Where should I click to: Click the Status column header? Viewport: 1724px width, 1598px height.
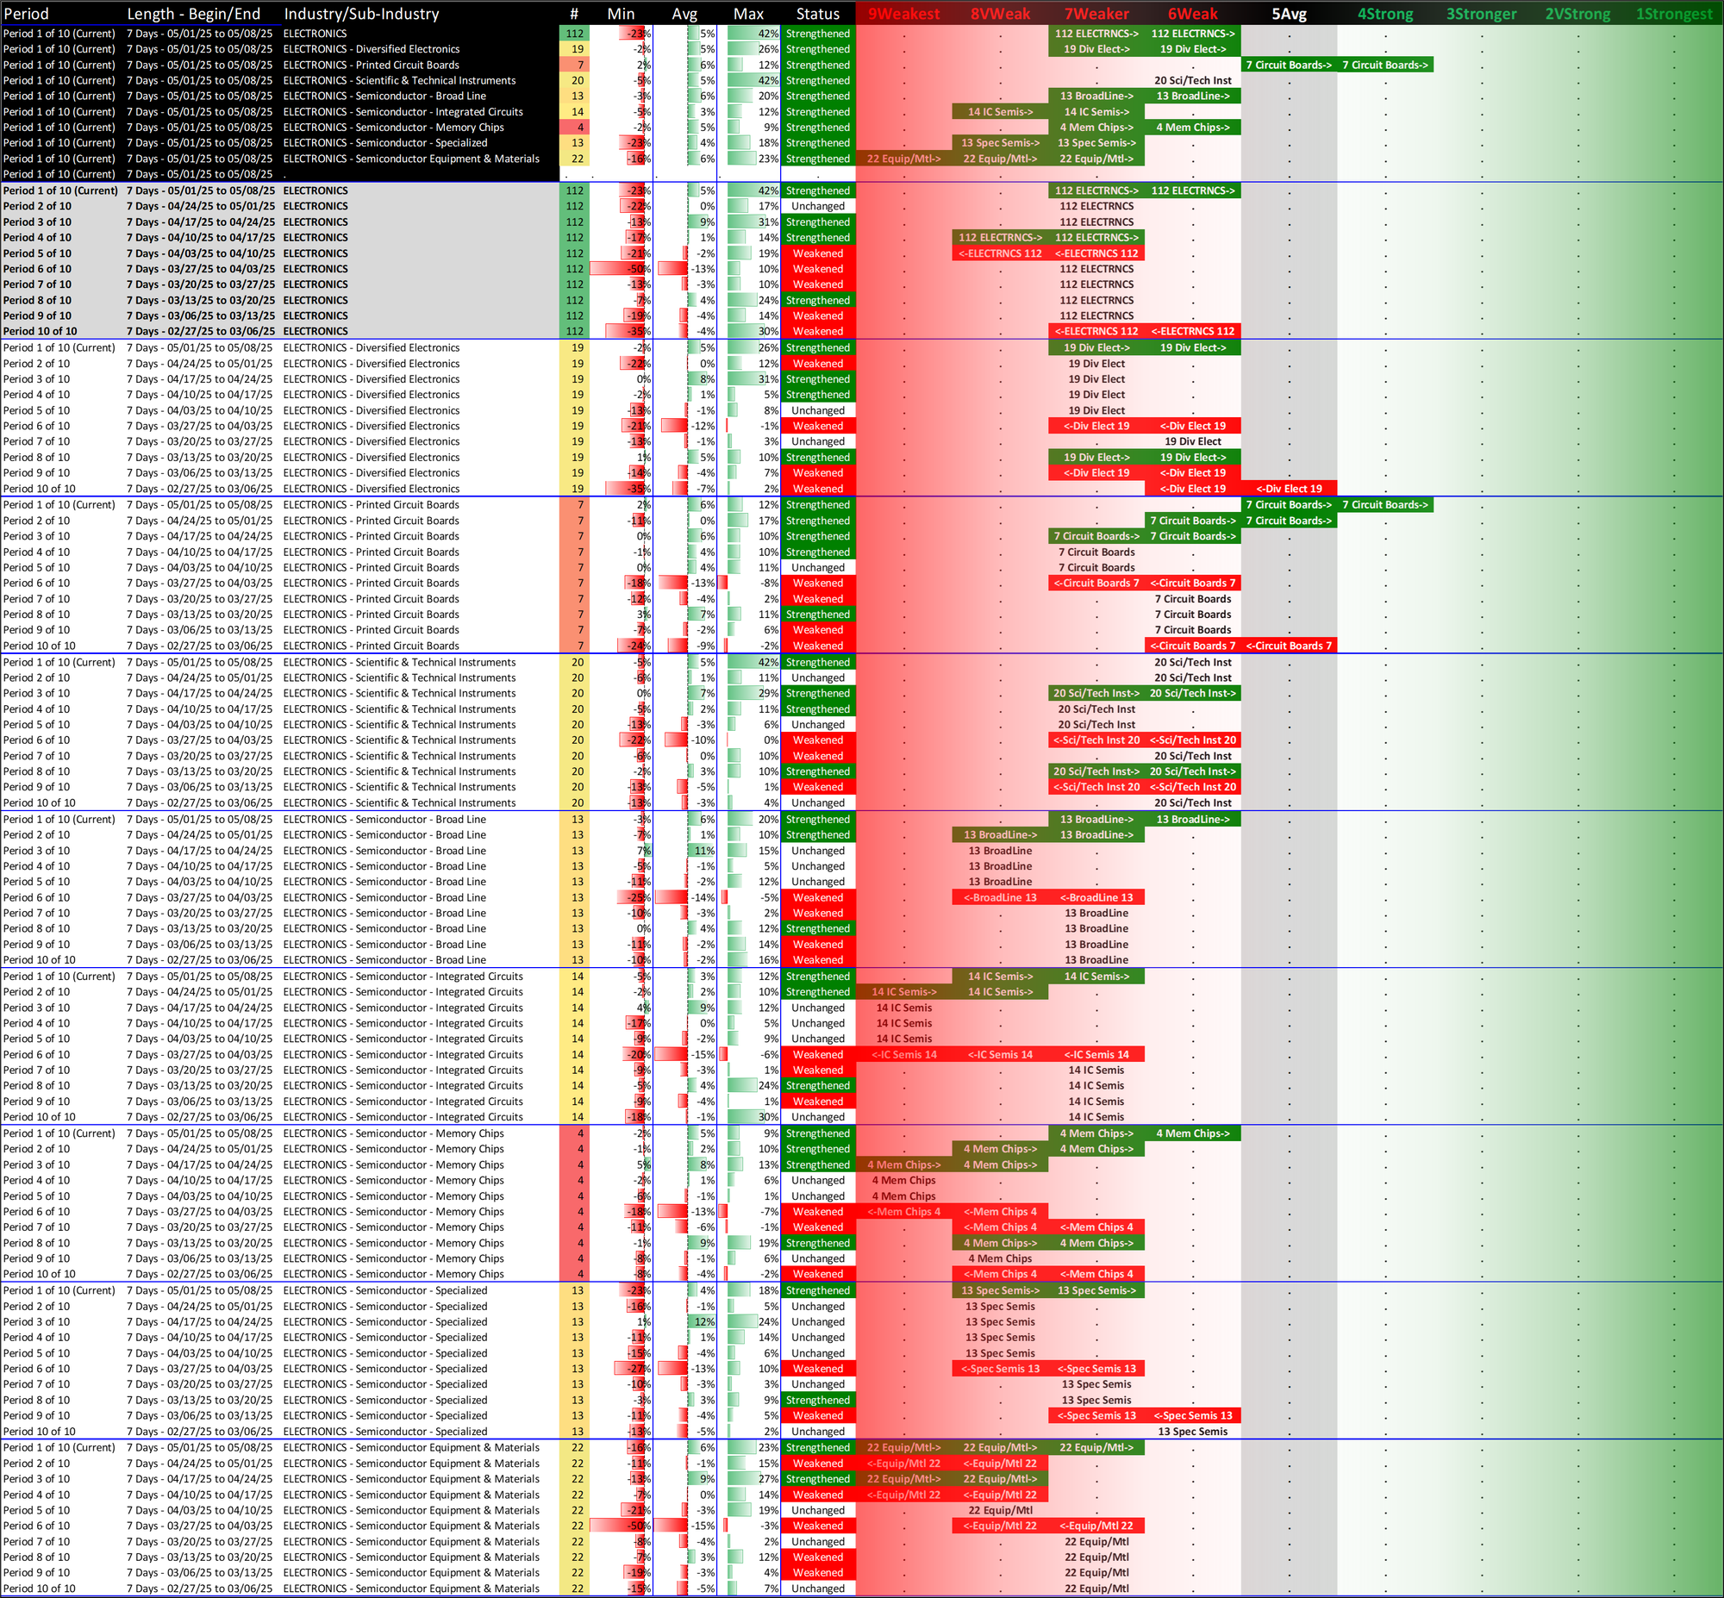tap(817, 14)
